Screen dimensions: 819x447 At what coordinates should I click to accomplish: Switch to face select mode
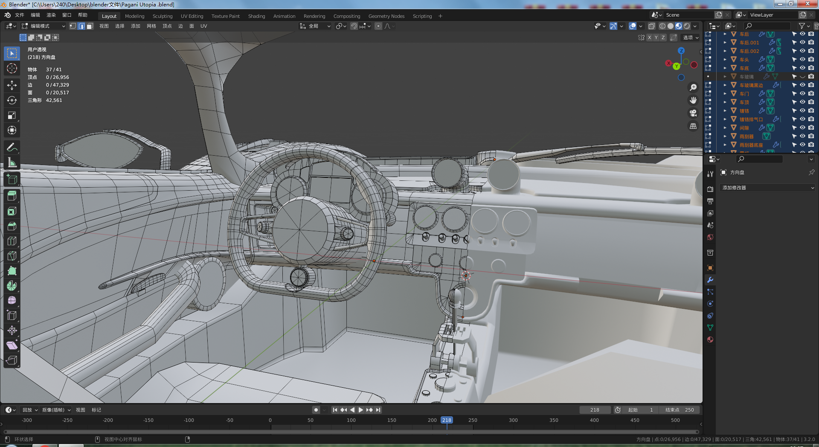pyautogui.click(x=90, y=26)
